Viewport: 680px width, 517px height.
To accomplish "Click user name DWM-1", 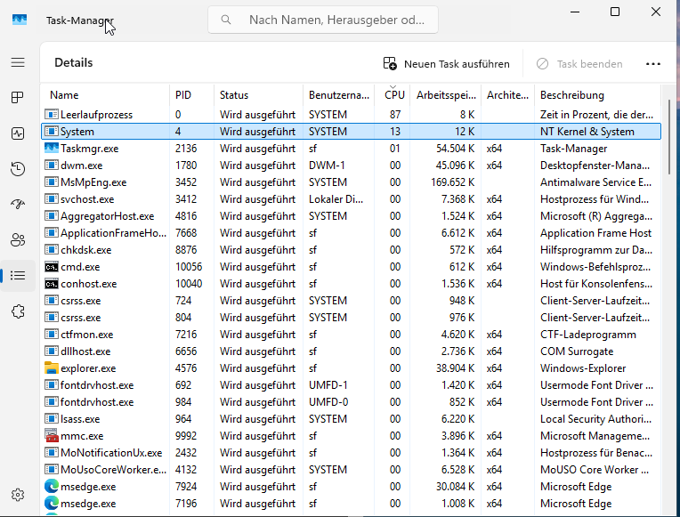I will [327, 166].
